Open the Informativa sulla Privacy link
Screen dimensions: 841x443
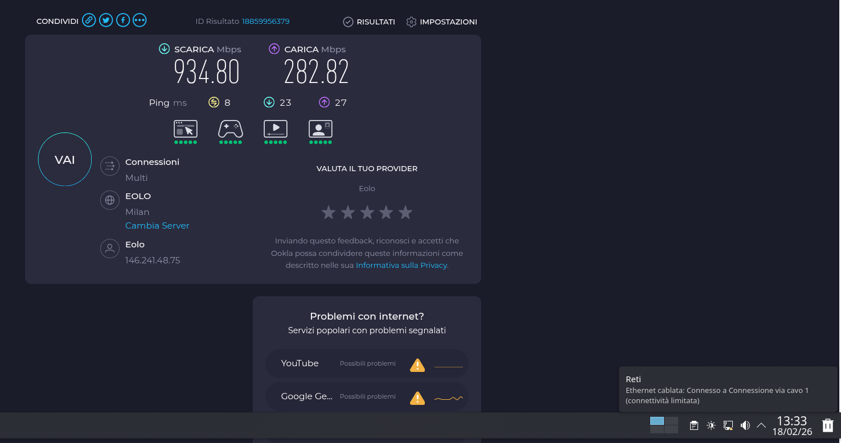(x=401, y=266)
